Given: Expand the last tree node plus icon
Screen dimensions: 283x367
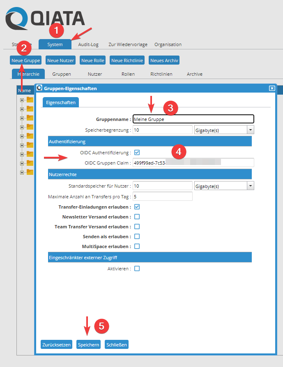Looking at the screenshot, I should pyautogui.click(x=22, y=172).
